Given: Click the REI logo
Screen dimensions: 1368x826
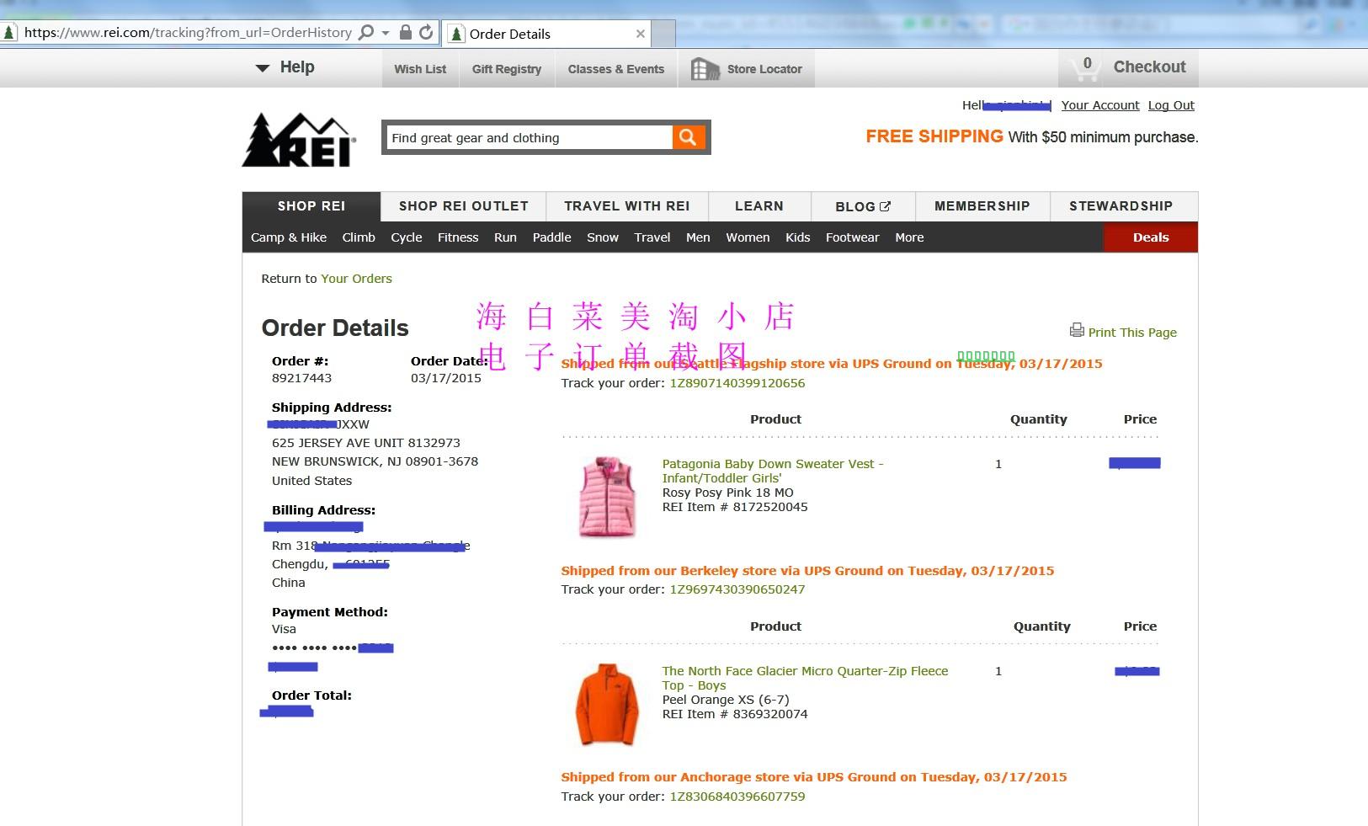Looking at the screenshot, I should click(300, 140).
